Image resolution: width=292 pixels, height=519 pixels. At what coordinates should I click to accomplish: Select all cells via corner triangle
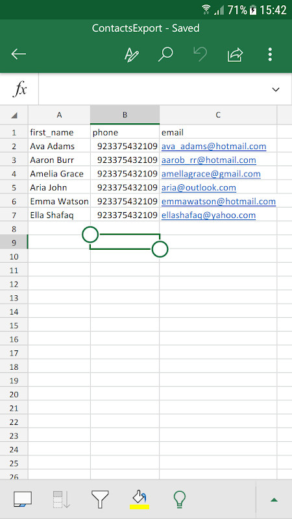(14, 115)
